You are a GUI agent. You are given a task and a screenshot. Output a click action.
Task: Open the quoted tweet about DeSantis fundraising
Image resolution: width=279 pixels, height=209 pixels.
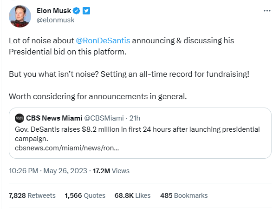click(x=140, y=133)
